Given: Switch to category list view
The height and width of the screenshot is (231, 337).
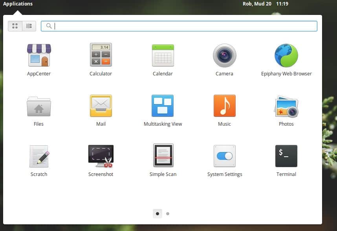Looking at the screenshot, I should coord(28,26).
